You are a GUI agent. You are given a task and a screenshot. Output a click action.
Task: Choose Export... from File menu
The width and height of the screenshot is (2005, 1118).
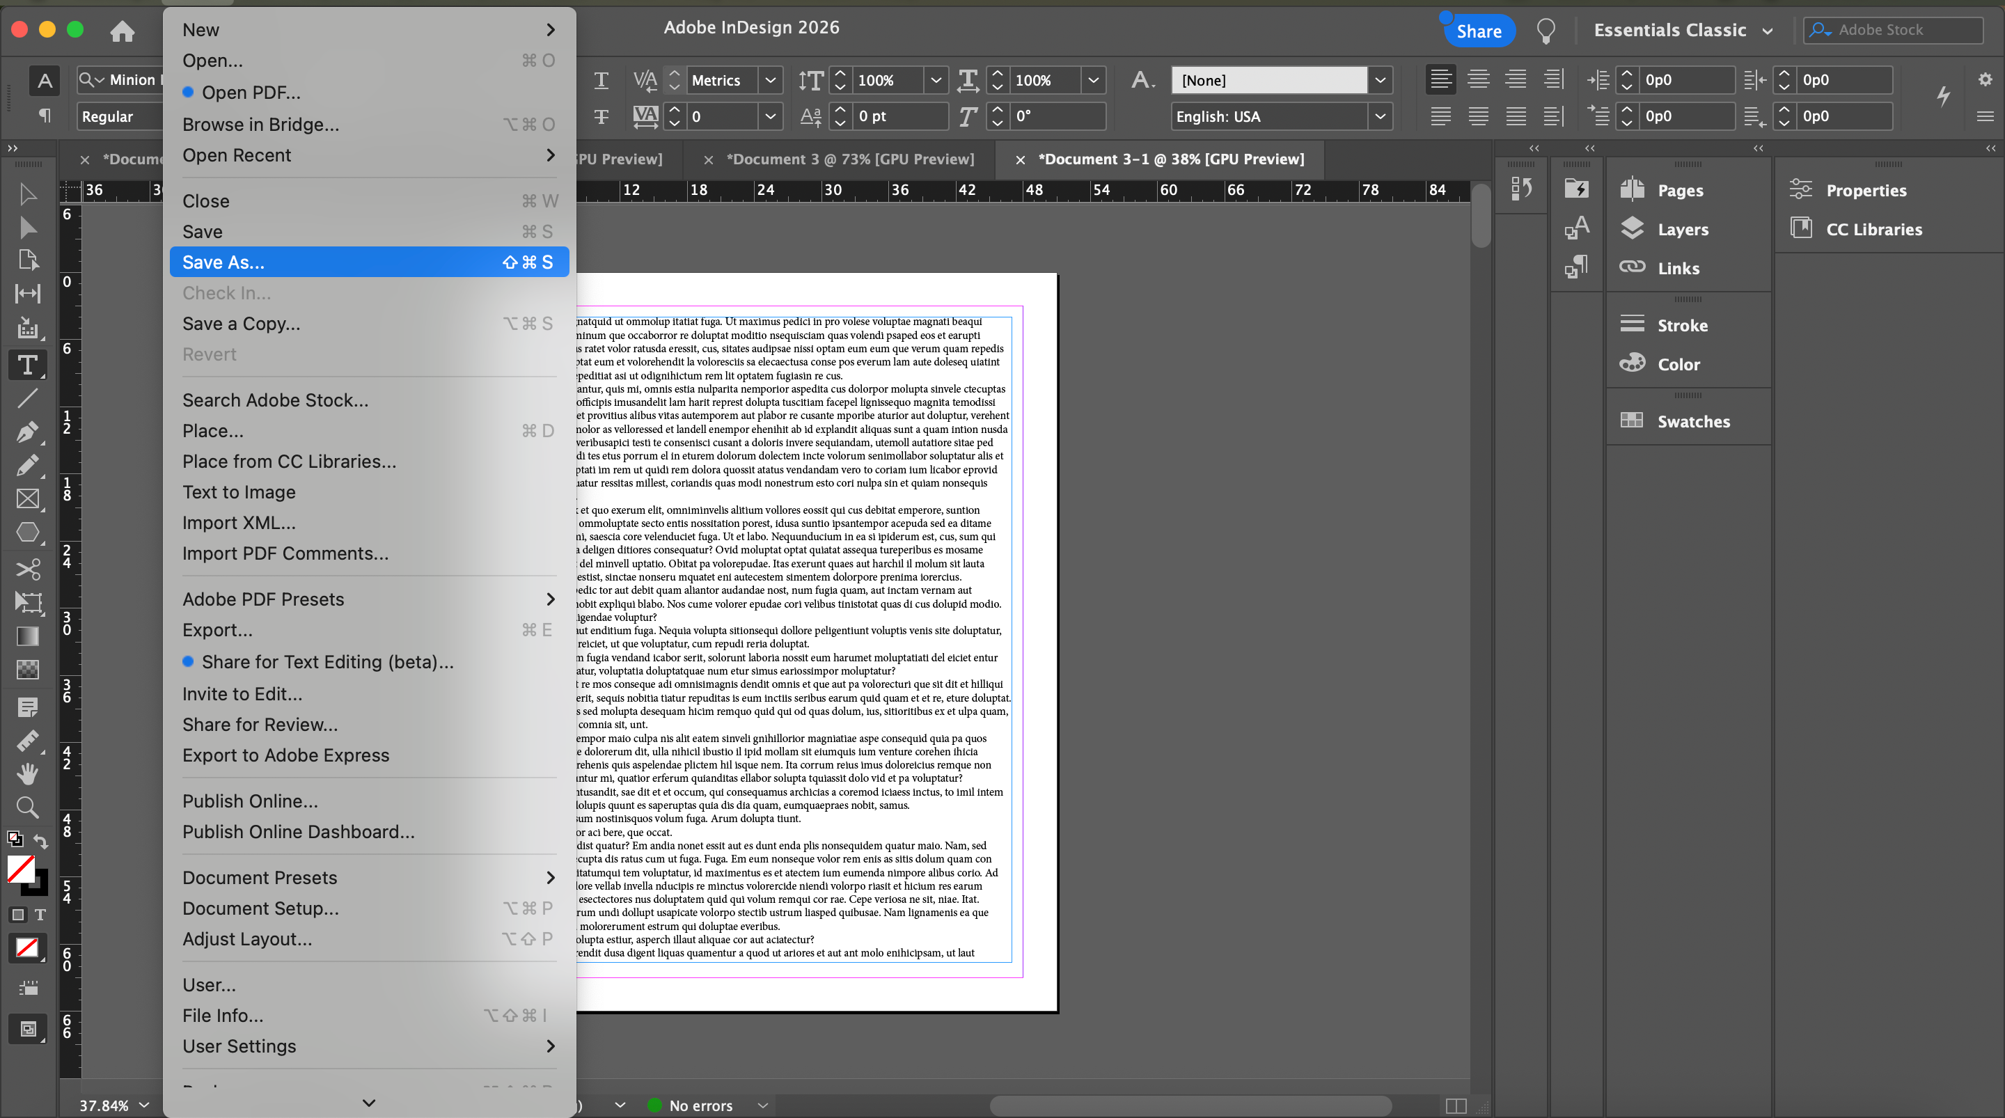tap(217, 630)
